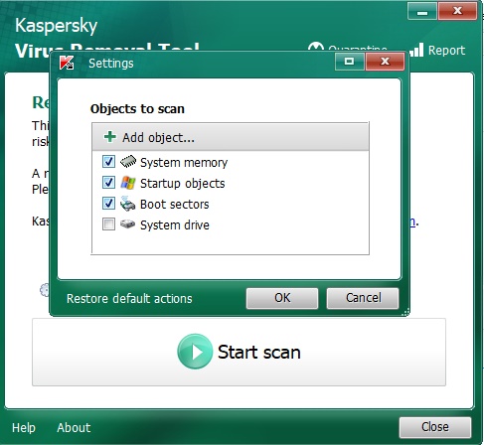Toggle the Startup objects checkbox
Image resolution: width=484 pixels, height=445 pixels.
[108, 183]
